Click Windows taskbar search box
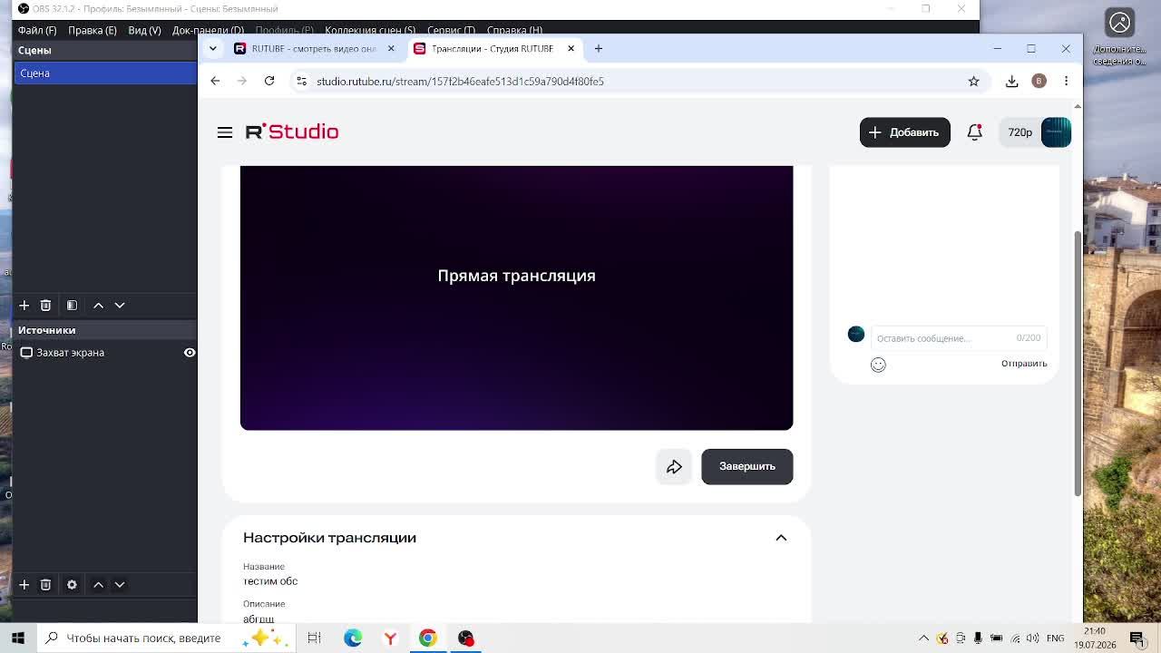 (x=165, y=638)
